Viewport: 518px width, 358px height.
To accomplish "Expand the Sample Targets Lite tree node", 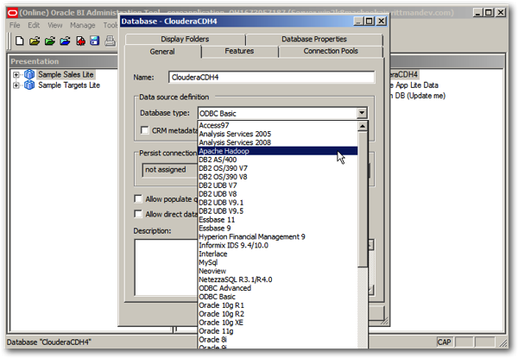I will 16,85.
